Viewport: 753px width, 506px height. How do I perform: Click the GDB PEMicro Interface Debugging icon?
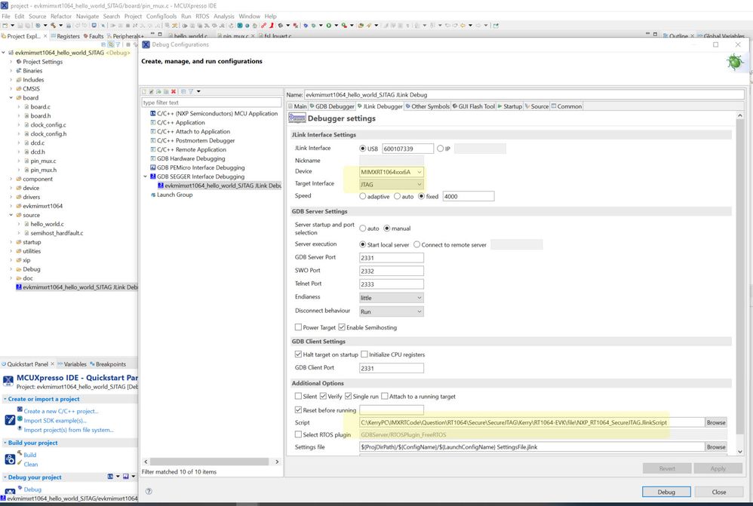click(x=153, y=167)
